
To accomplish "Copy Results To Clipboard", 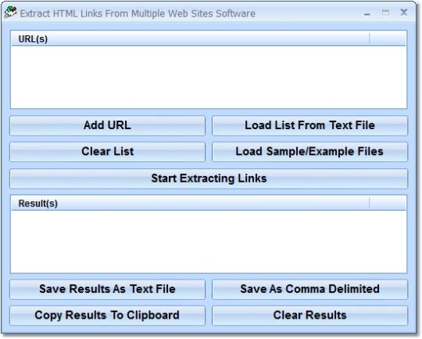I will pos(107,316).
